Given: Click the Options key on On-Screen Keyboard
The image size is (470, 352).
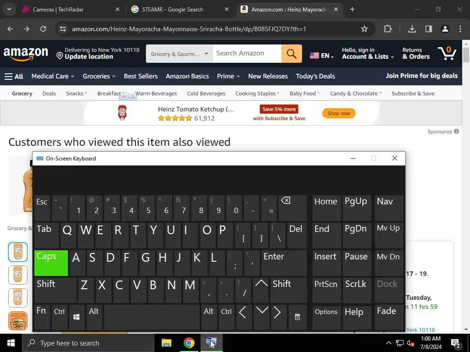Looking at the screenshot, I should pos(326,317).
